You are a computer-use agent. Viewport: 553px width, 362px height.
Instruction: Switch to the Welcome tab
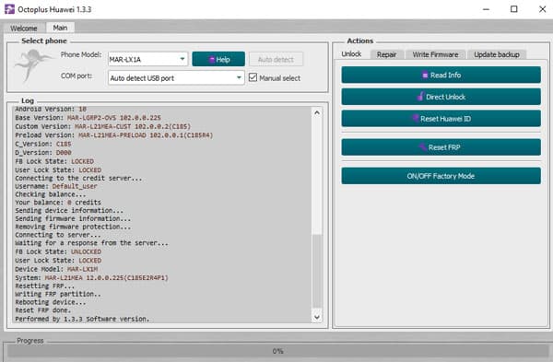point(24,28)
